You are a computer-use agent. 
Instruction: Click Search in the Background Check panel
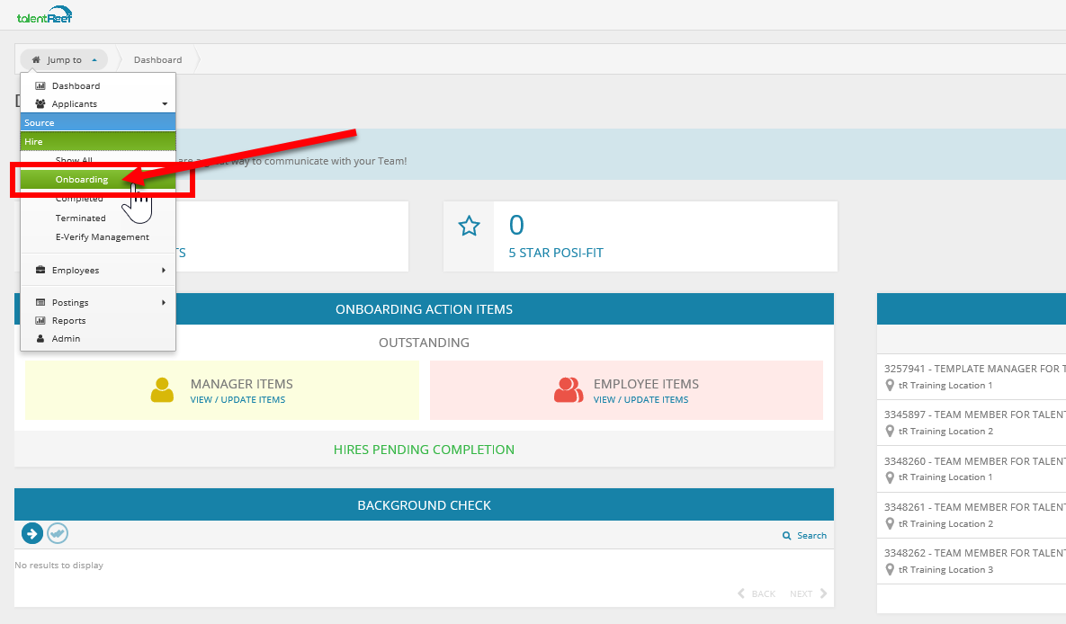pyautogui.click(x=805, y=536)
